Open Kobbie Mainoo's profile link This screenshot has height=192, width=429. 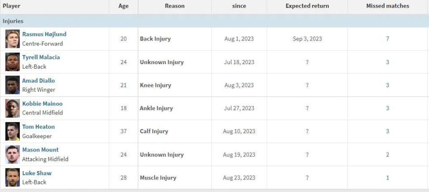coord(42,104)
